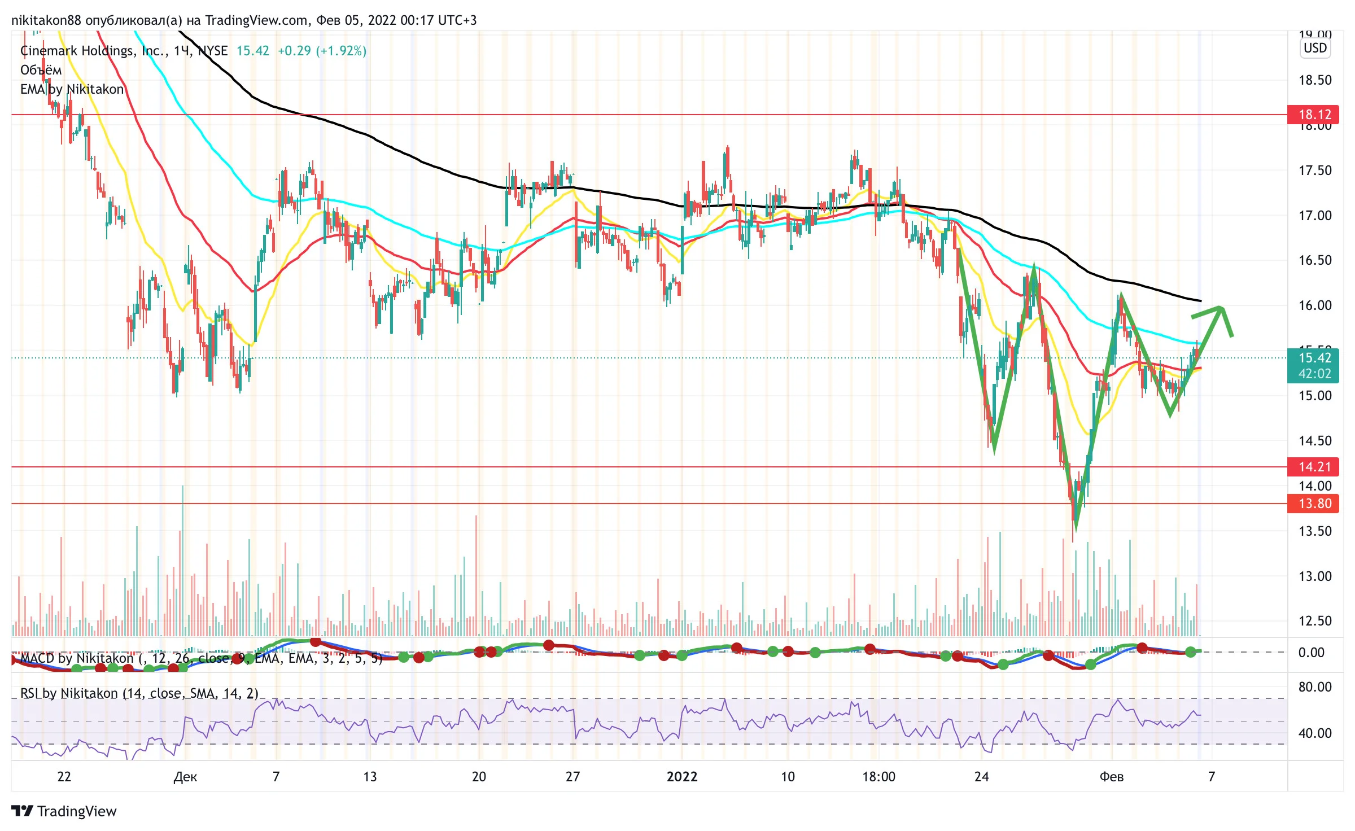Click the 80.00 RSI scale value
Screen dimensions: 1355x831
(x=1315, y=687)
